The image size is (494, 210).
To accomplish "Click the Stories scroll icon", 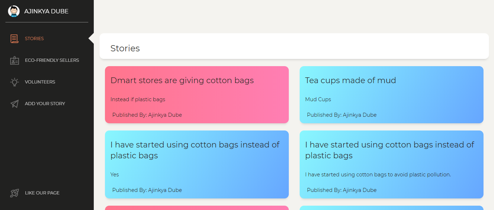I will point(14,39).
